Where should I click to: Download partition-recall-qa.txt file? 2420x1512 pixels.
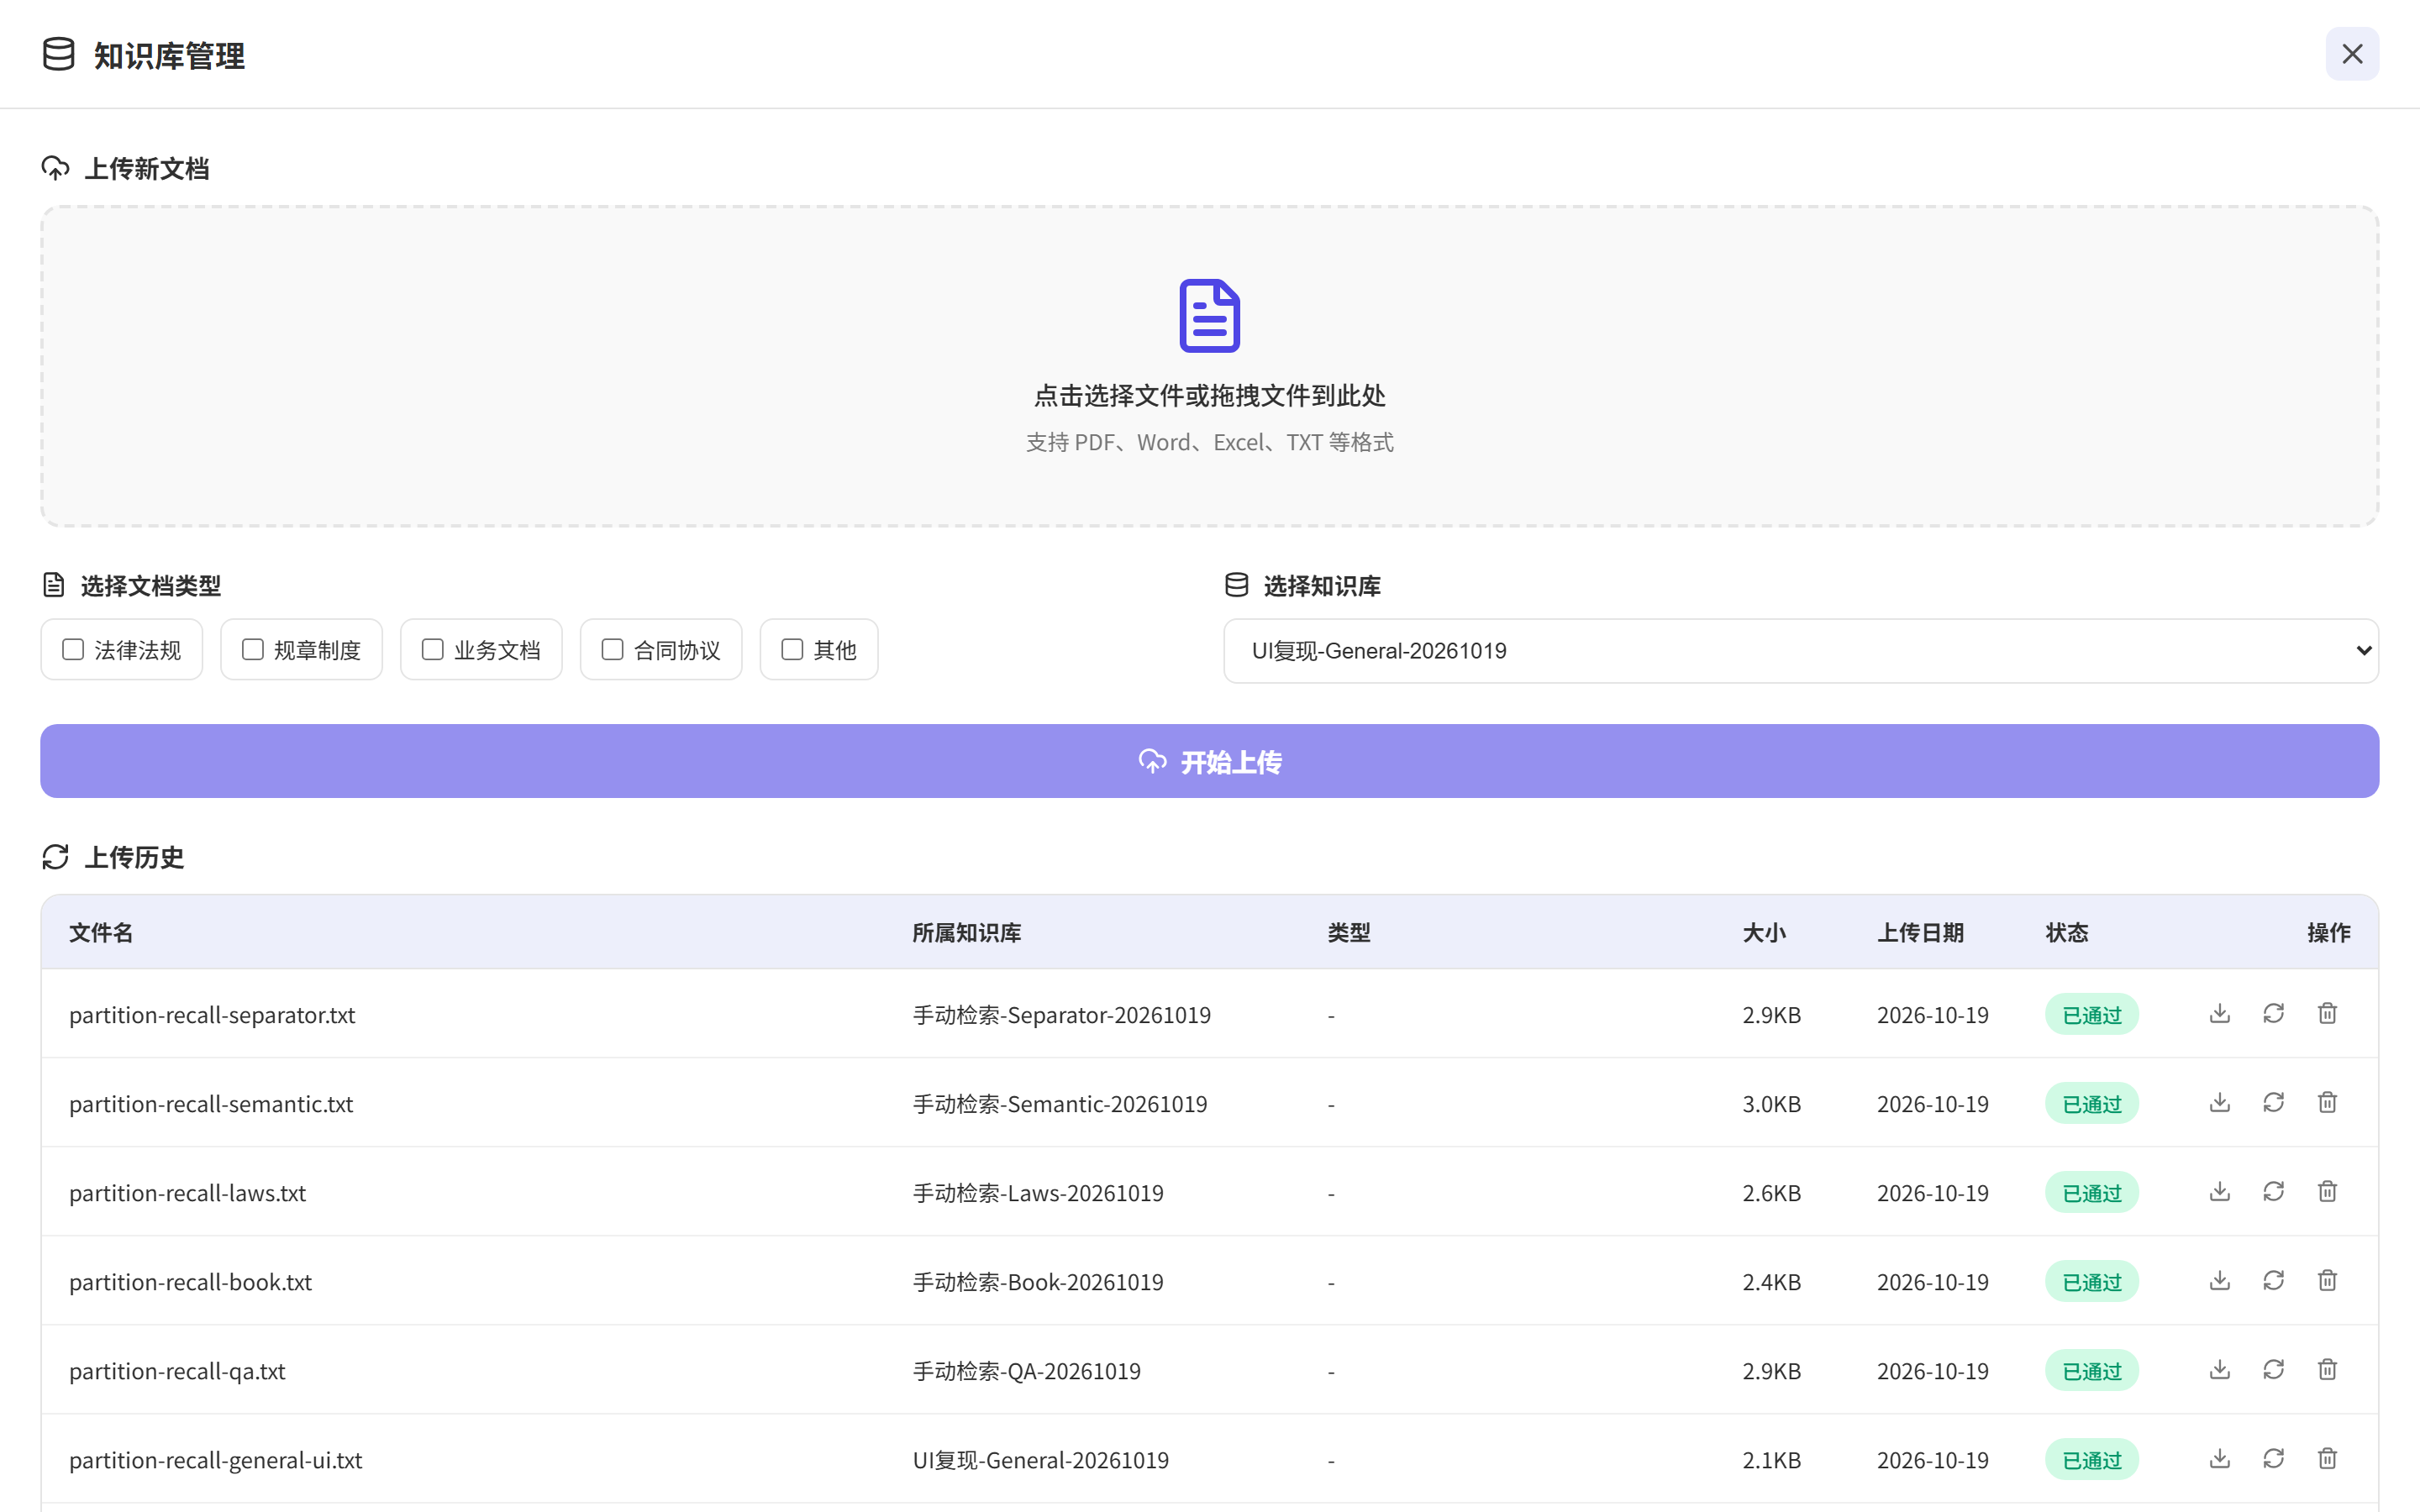tap(2220, 1370)
